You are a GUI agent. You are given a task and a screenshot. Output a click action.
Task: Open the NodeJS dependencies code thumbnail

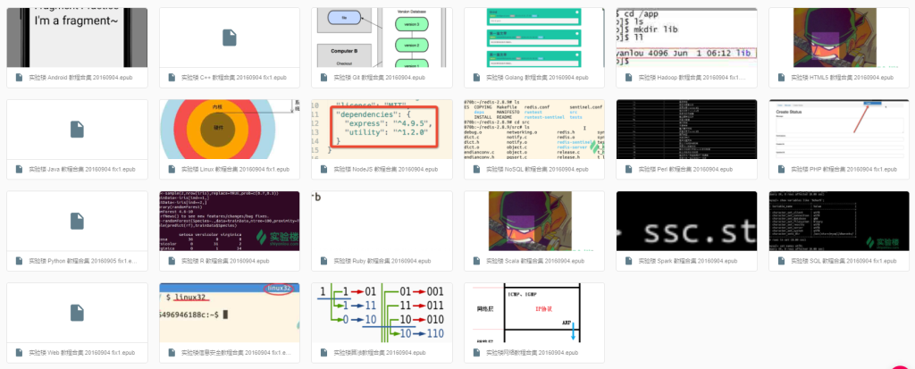click(382, 129)
